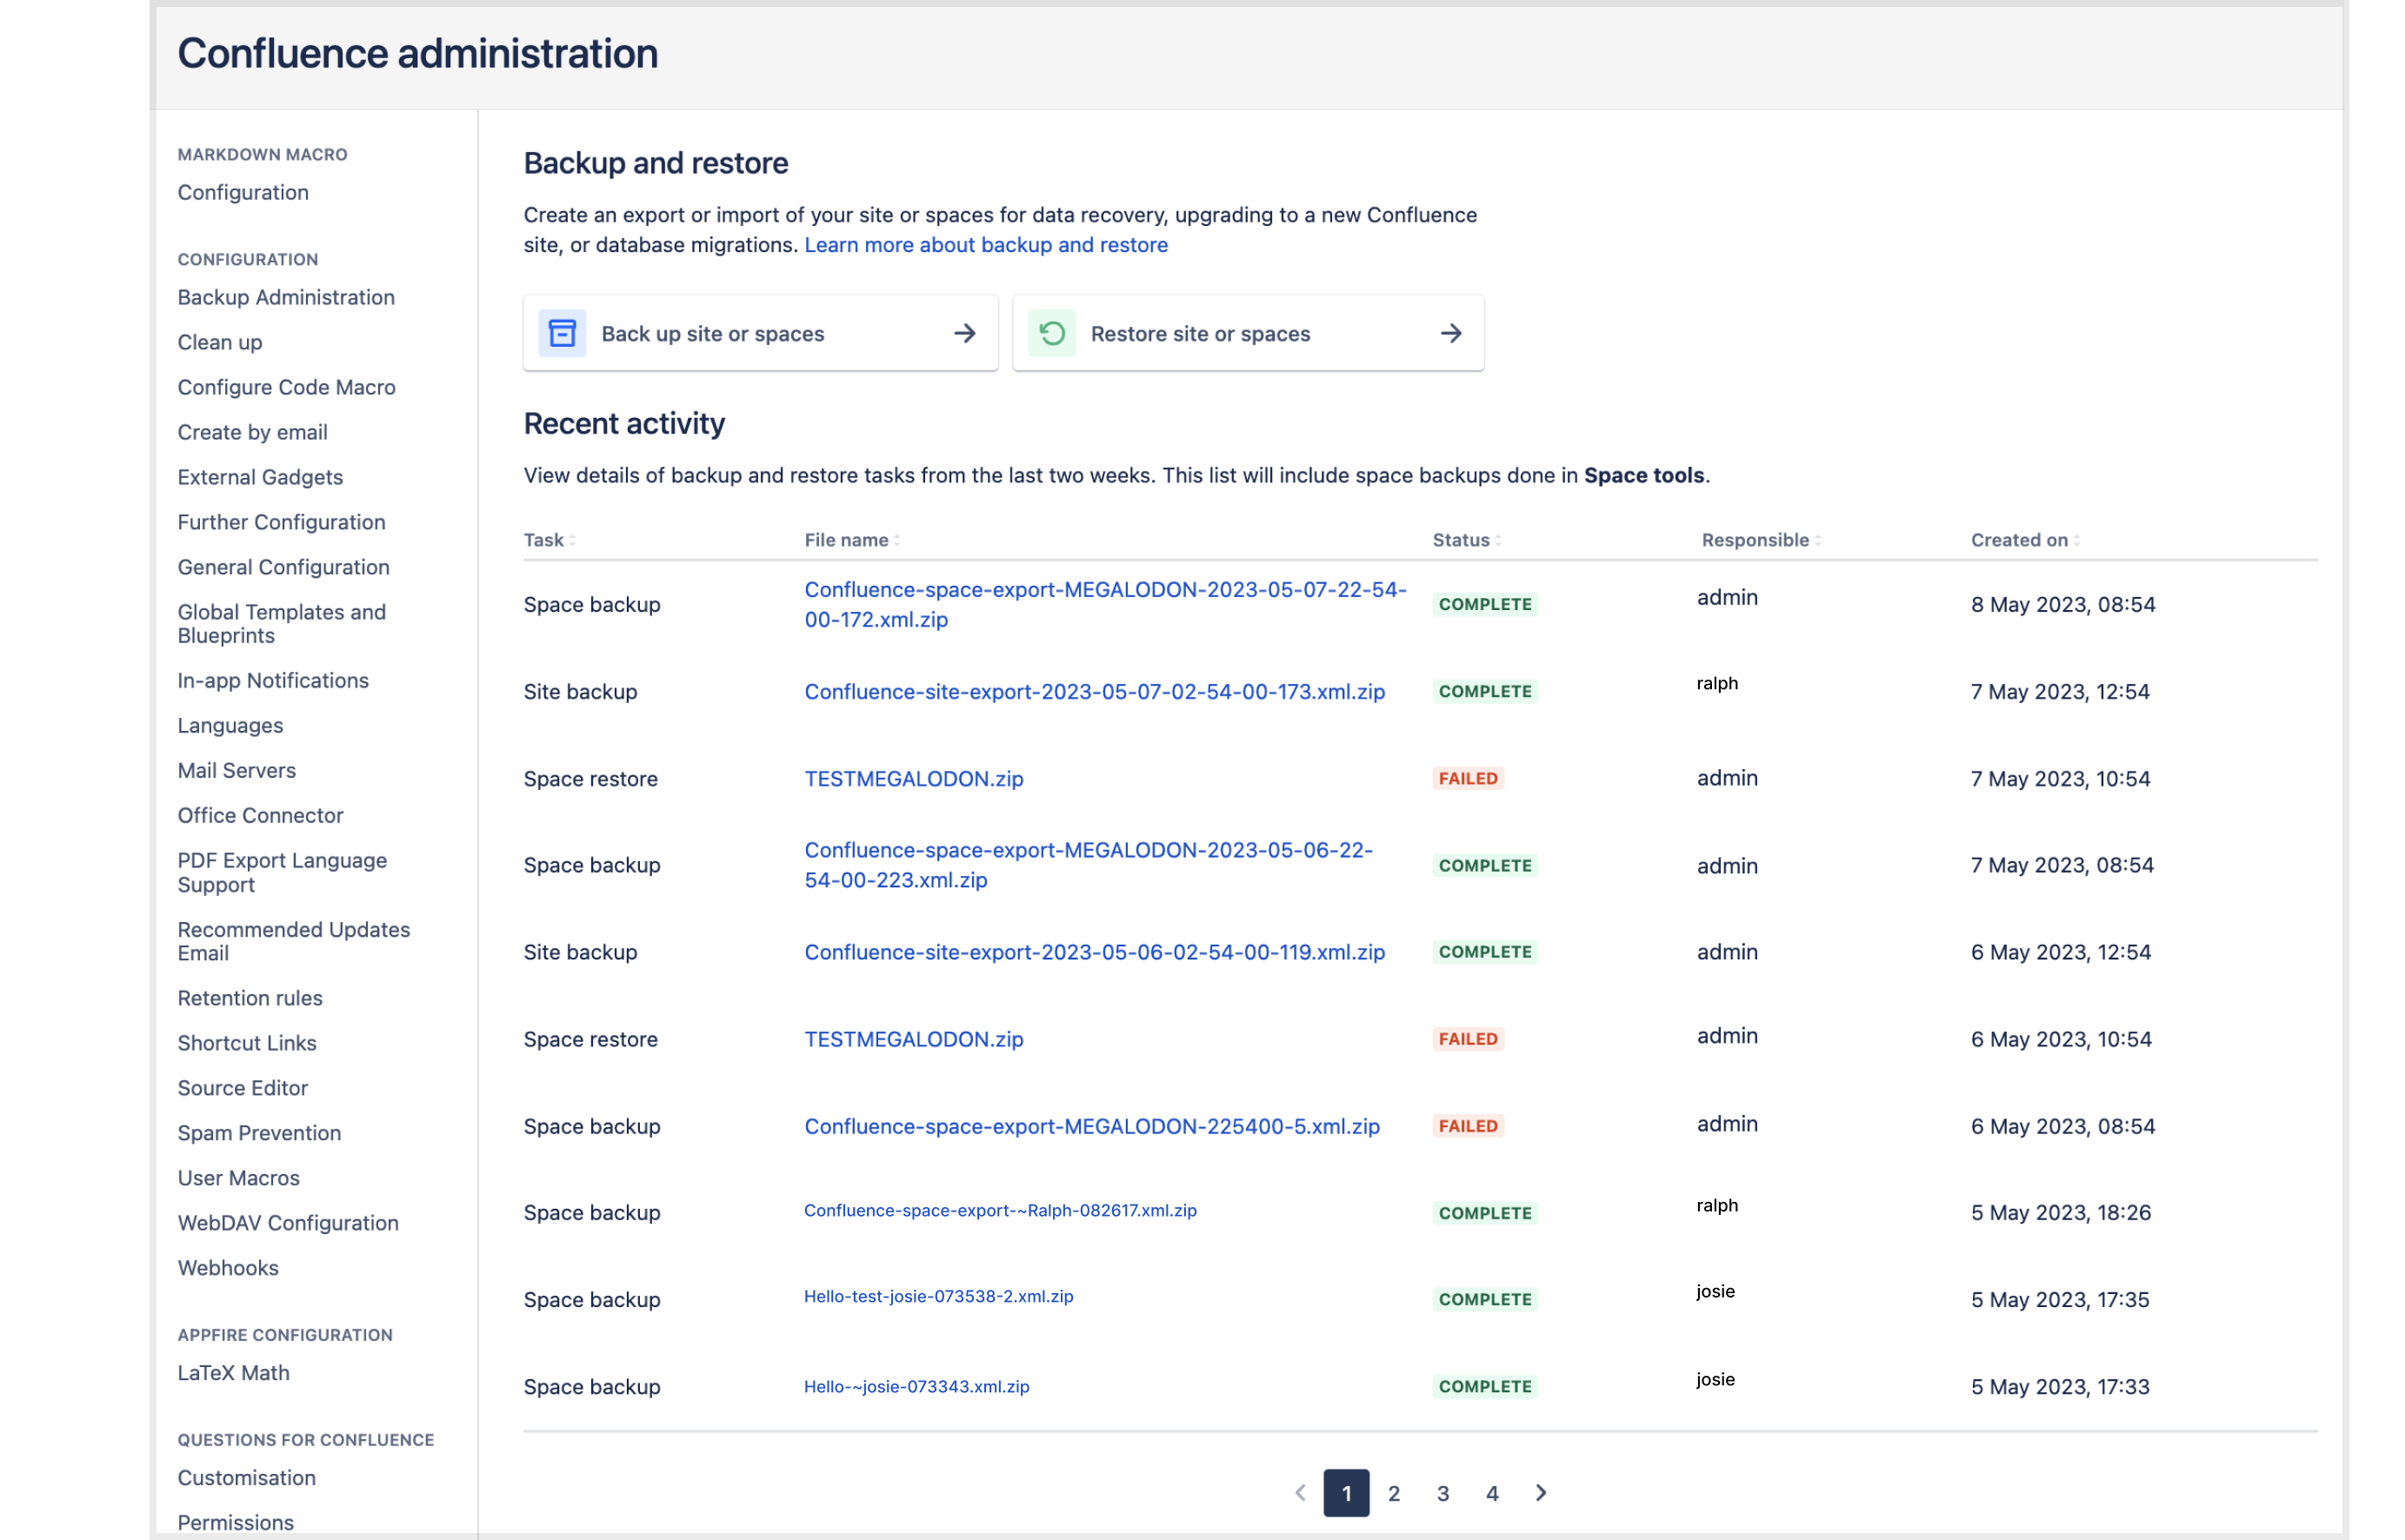Open Languages settings in sidebar
The height and width of the screenshot is (1540, 2405).
click(x=230, y=725)
